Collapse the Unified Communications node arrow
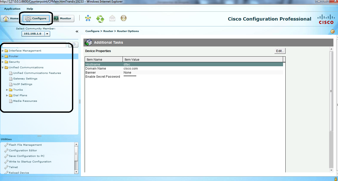 click(x=3, y=68)
